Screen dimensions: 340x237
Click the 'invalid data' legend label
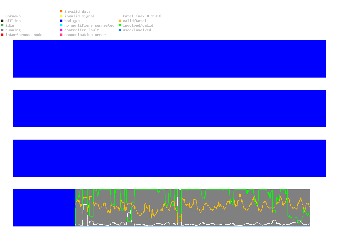click(77, 11)
